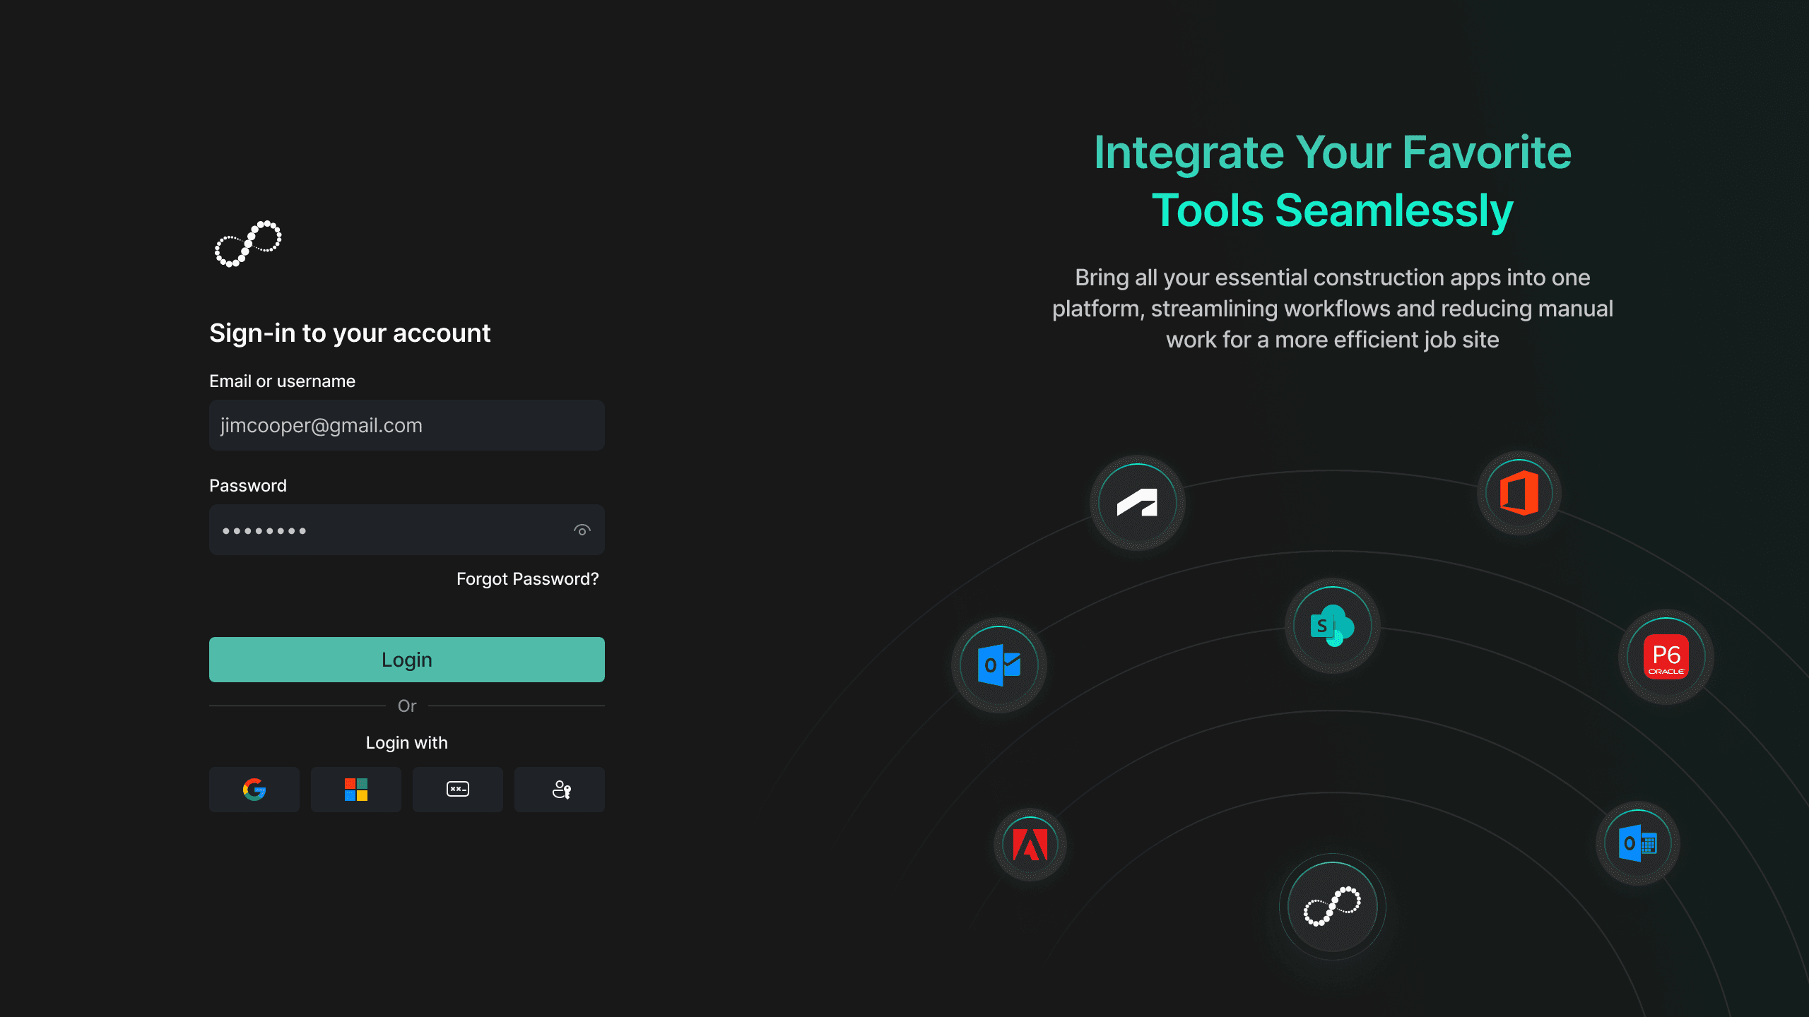Click the Sign-in to your account title
Screen dimensions: 1809x1017
click(x=350, y=333)
